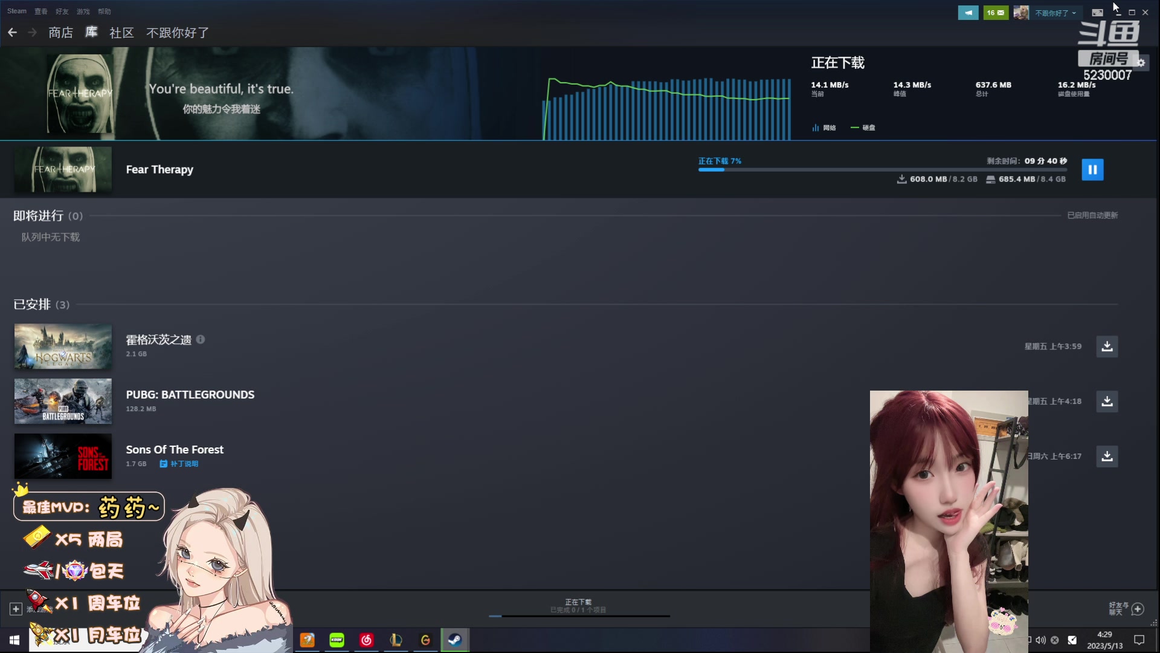Image resolution: width=1160 pixels, height=653 pixels.
Task: Click the forward navigation arrow
Action: (33, 33)
